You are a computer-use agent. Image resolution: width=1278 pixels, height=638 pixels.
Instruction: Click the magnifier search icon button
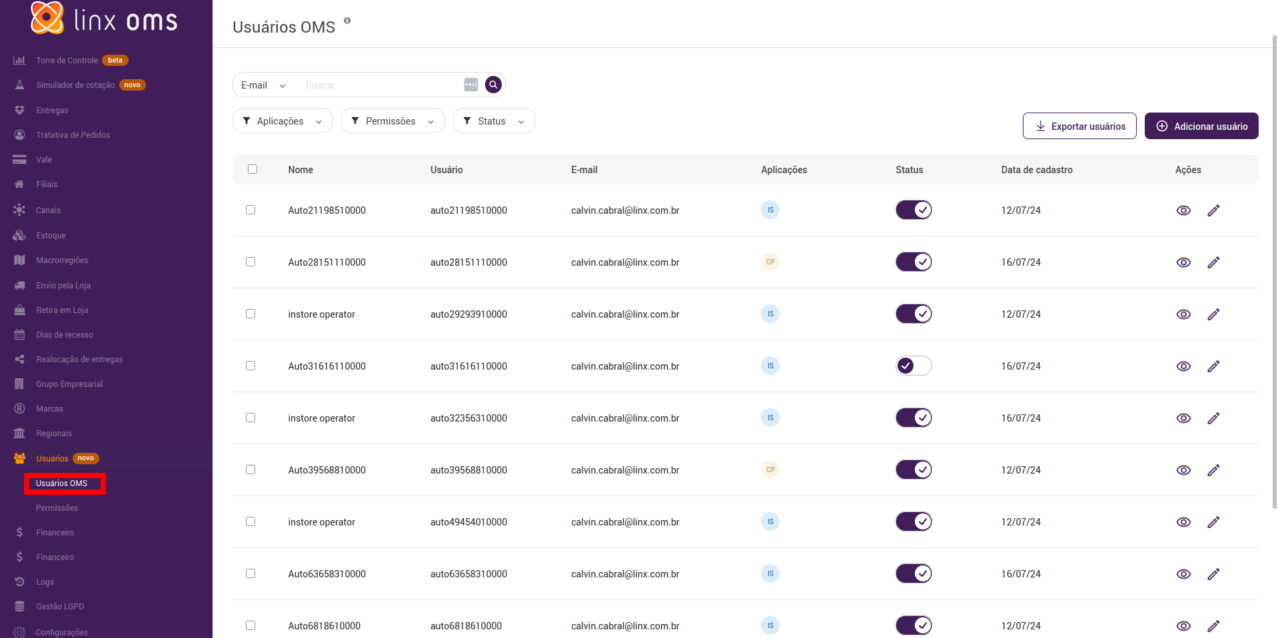(493, 85)
